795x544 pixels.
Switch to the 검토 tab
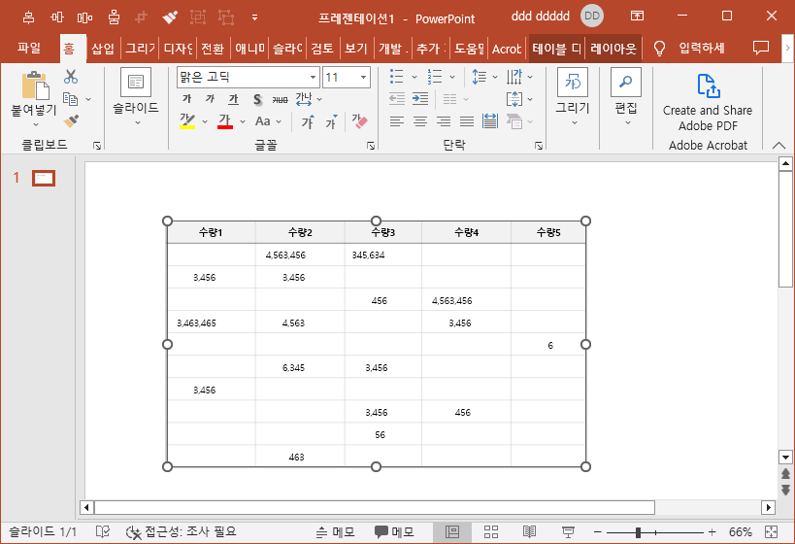(322, 49)
